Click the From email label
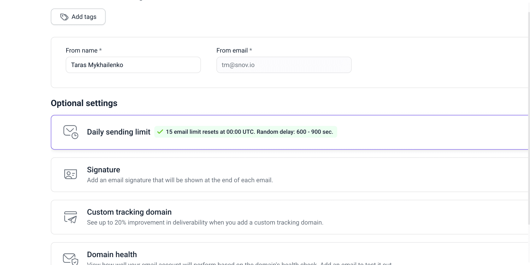This screenshot has width=530, height=265. pyautogui.click(x=232, y=50)
